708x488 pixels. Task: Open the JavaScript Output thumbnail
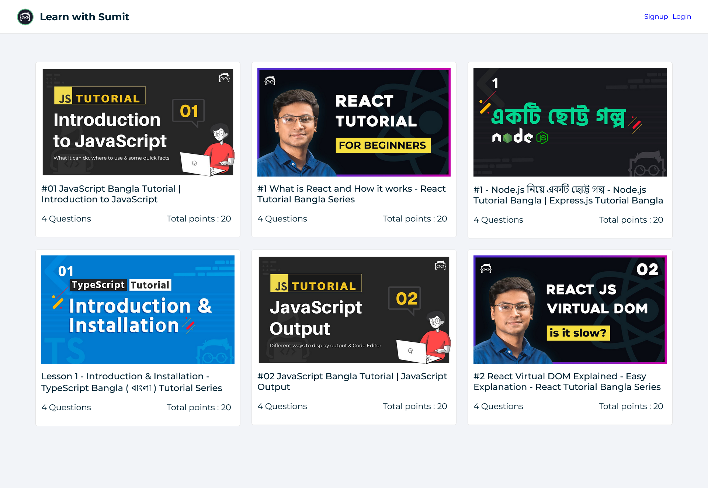354,310
